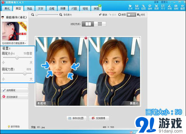Click the 保存 (Save) toolbar icon
The width and height of the screenshot is (186, 134).
click(137, 7)
